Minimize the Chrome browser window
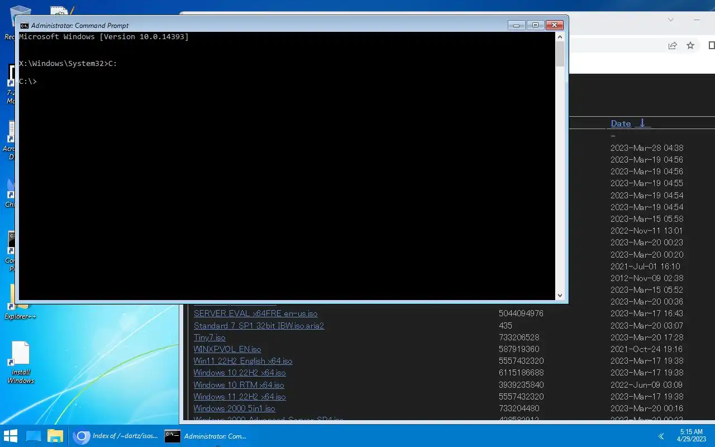715x447 pixels. (x=697, y=20)
